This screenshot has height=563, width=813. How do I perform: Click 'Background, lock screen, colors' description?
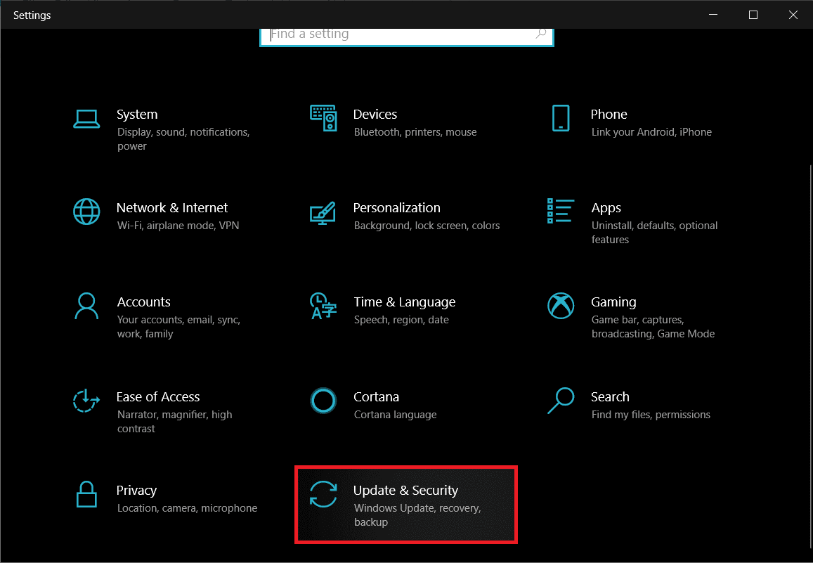[427, 226]
